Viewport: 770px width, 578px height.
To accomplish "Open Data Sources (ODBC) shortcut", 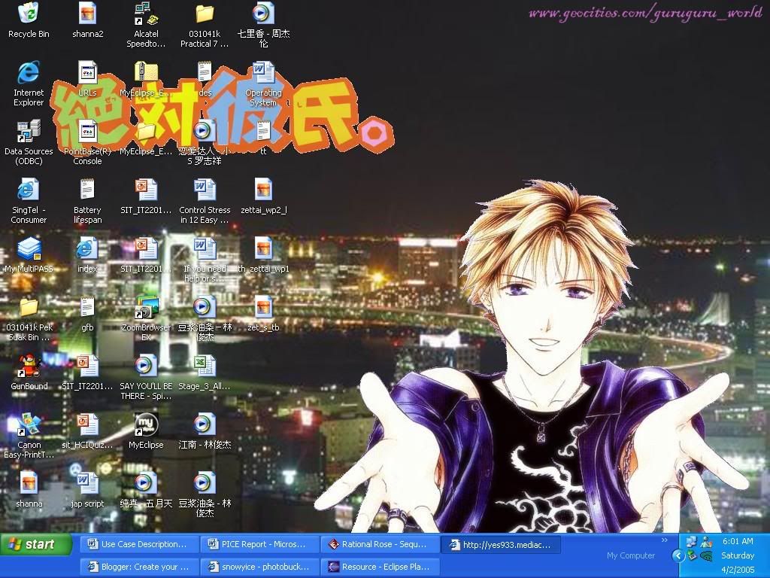I will click(x=29, y=132).
